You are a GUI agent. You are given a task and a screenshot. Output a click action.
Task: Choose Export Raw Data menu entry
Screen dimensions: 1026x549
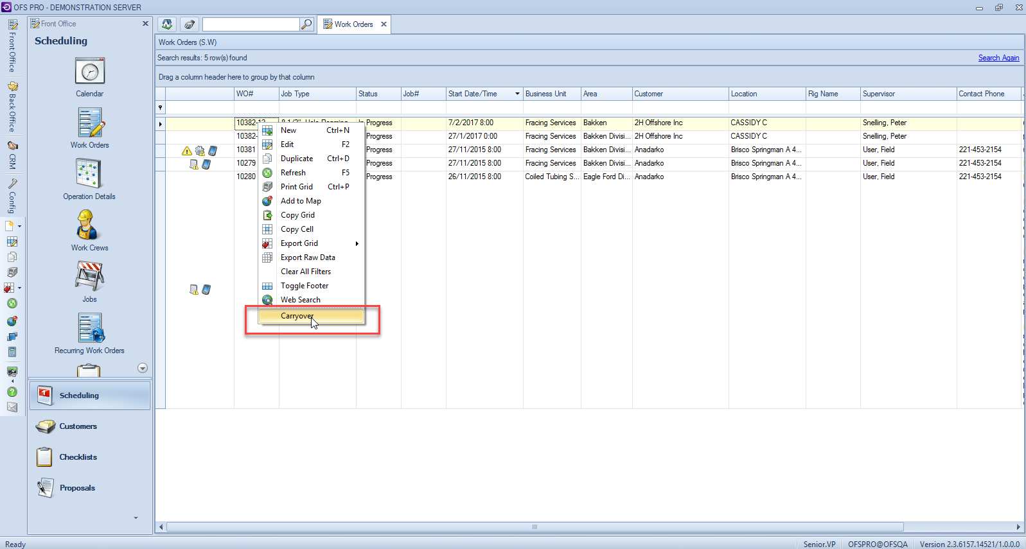(311, 257)
